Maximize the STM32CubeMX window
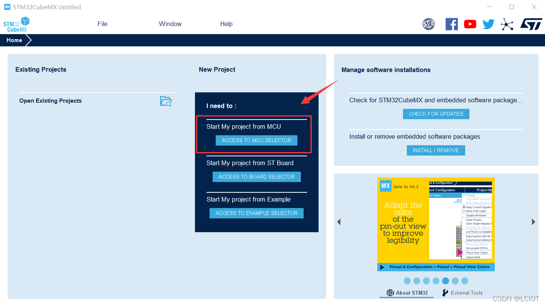 coord(512,7)
